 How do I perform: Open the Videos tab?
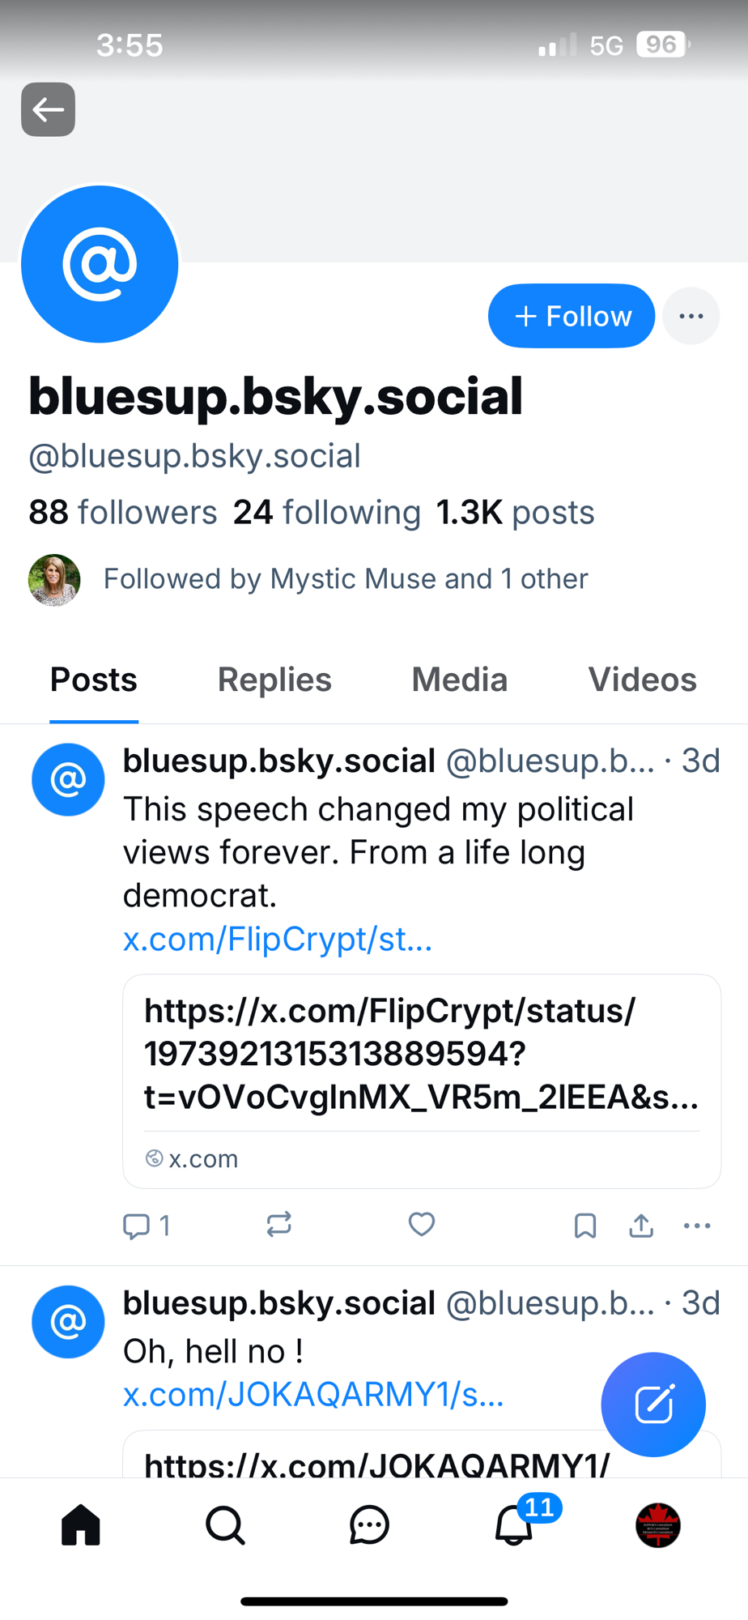point(642,680)
